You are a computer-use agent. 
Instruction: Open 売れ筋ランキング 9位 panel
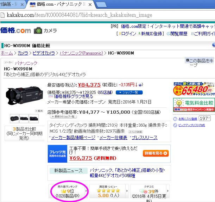(67, 191)
